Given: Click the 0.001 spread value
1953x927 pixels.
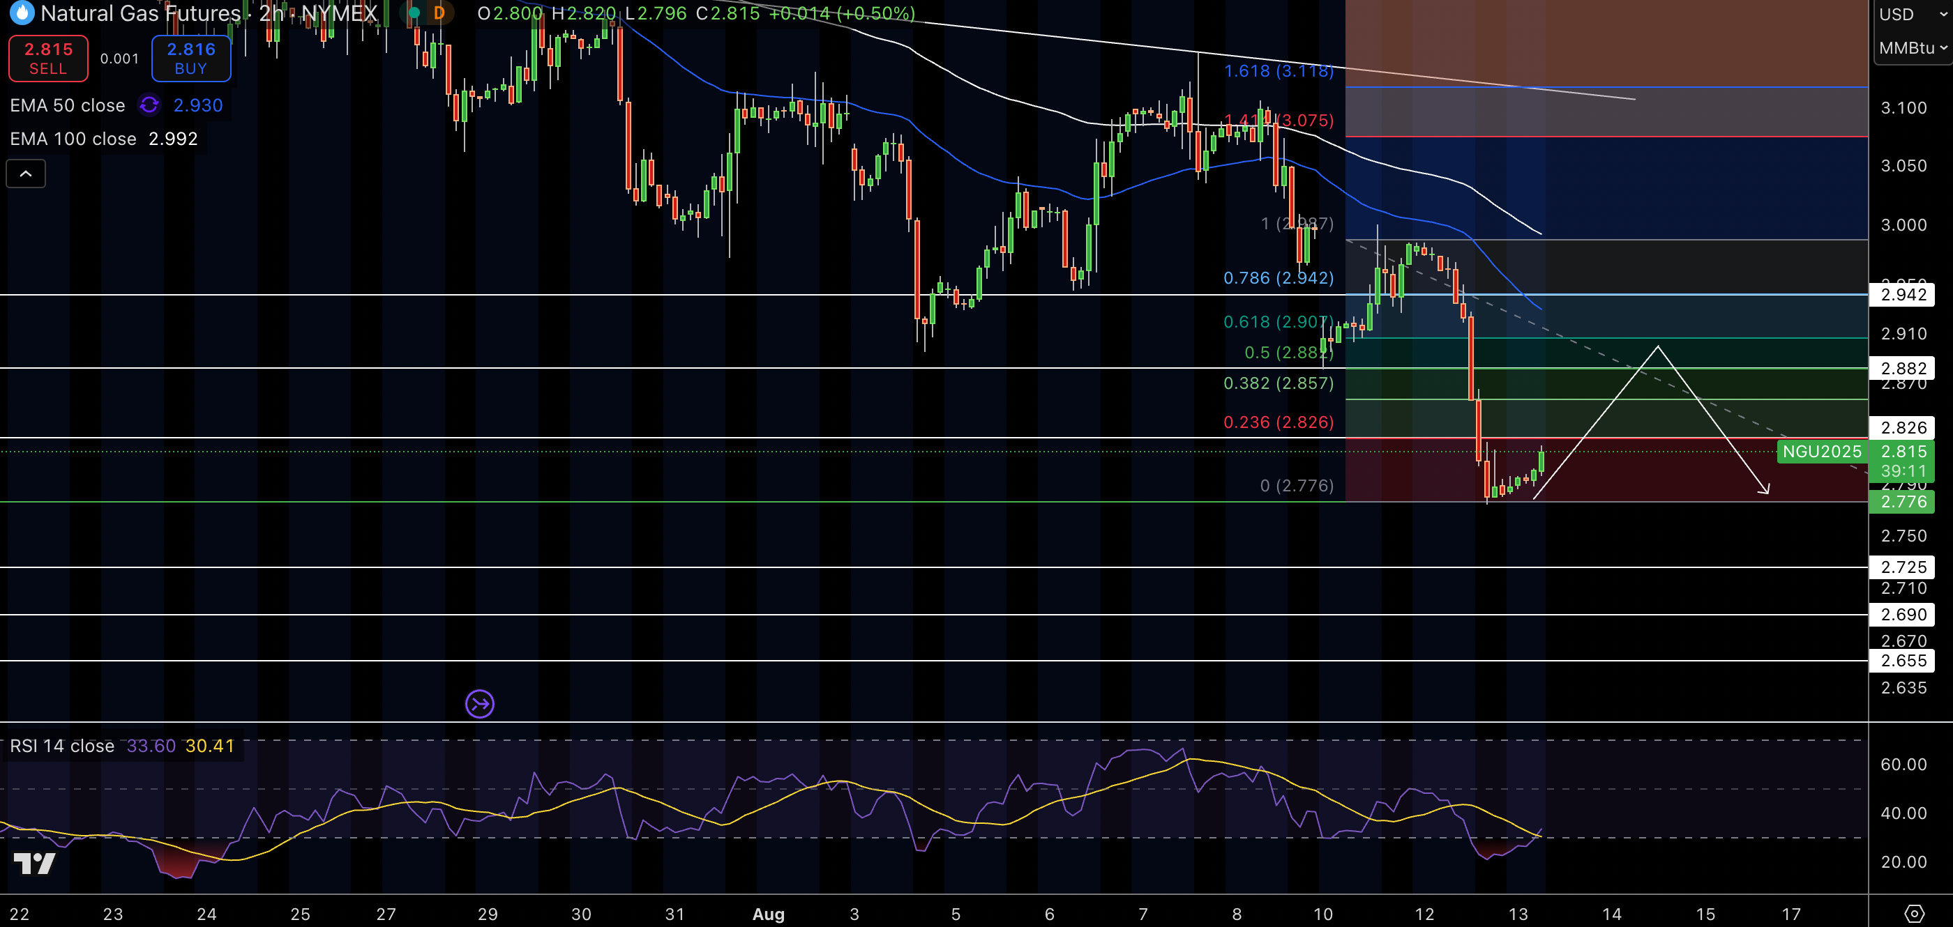Looking at the screenshot, I should 120,59.
